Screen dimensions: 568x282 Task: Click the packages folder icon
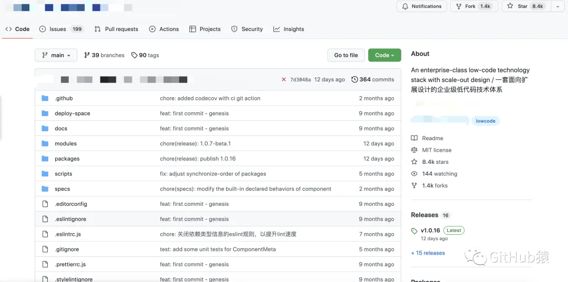pyautogui.click(x=45, y=159)
